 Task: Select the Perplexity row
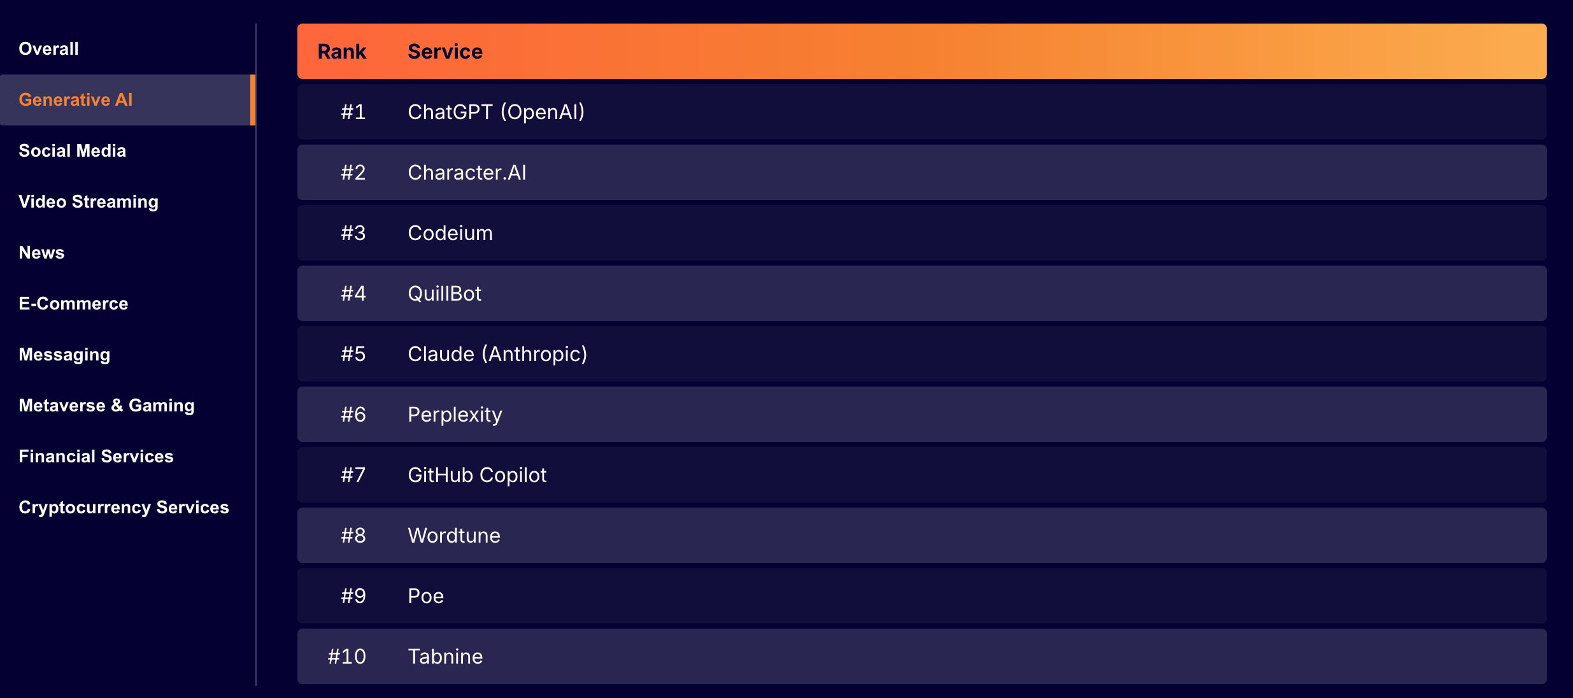[x=455, y=415]
